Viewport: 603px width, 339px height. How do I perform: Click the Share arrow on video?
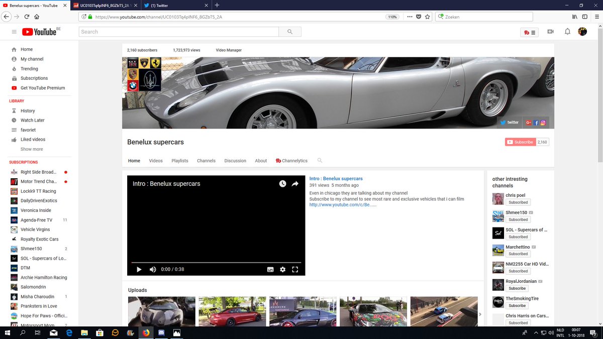pyautogui.click(x=295, y=184)
